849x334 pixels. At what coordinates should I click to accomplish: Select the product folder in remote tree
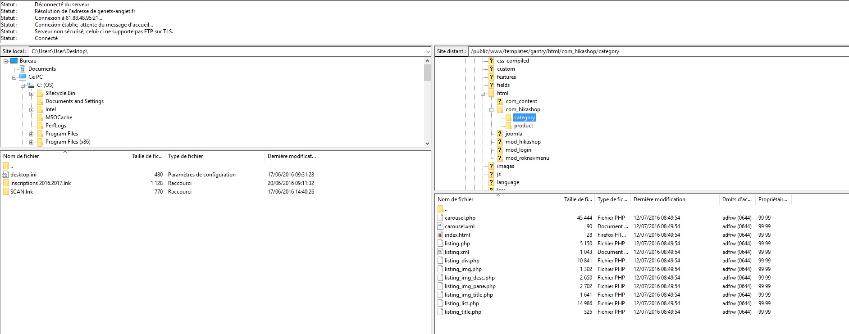tap(523, 126)
